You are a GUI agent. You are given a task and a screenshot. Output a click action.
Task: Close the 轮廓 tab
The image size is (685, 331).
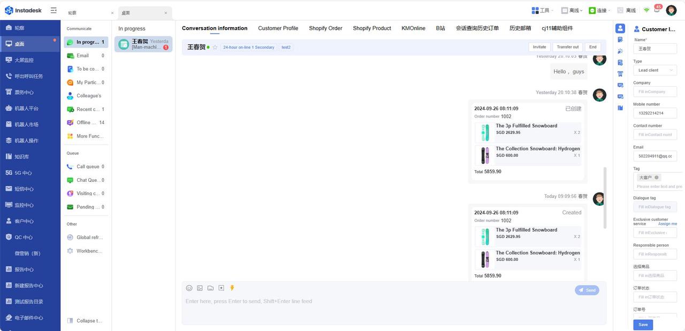coord(112,13)
